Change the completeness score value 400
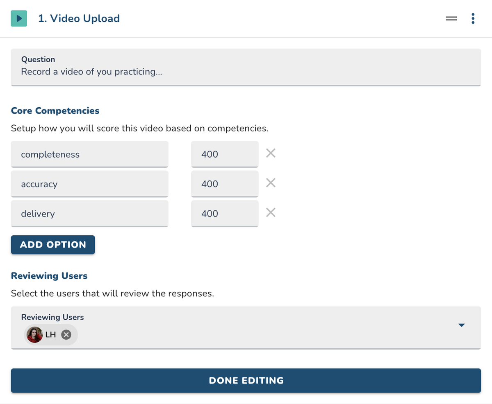The width and height of the screenshot is (492, 404). [x=225, y=154]
